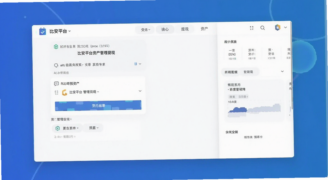The image size is (328, 180).
Task: Open the second pill dropdown below the card
Action: [93, 128]
